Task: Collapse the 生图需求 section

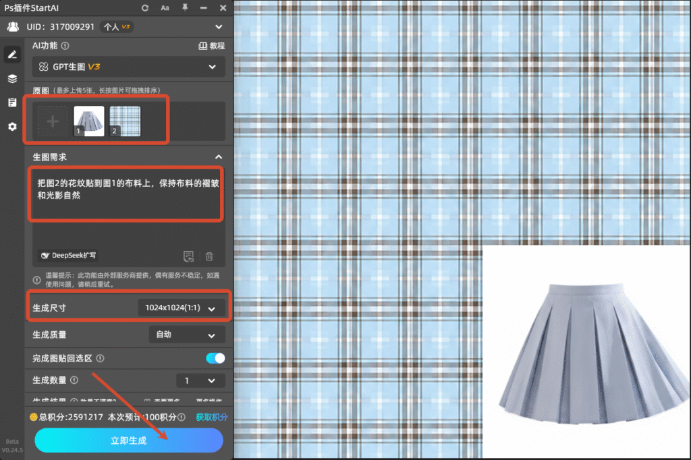Action: [x=219, y=157]
